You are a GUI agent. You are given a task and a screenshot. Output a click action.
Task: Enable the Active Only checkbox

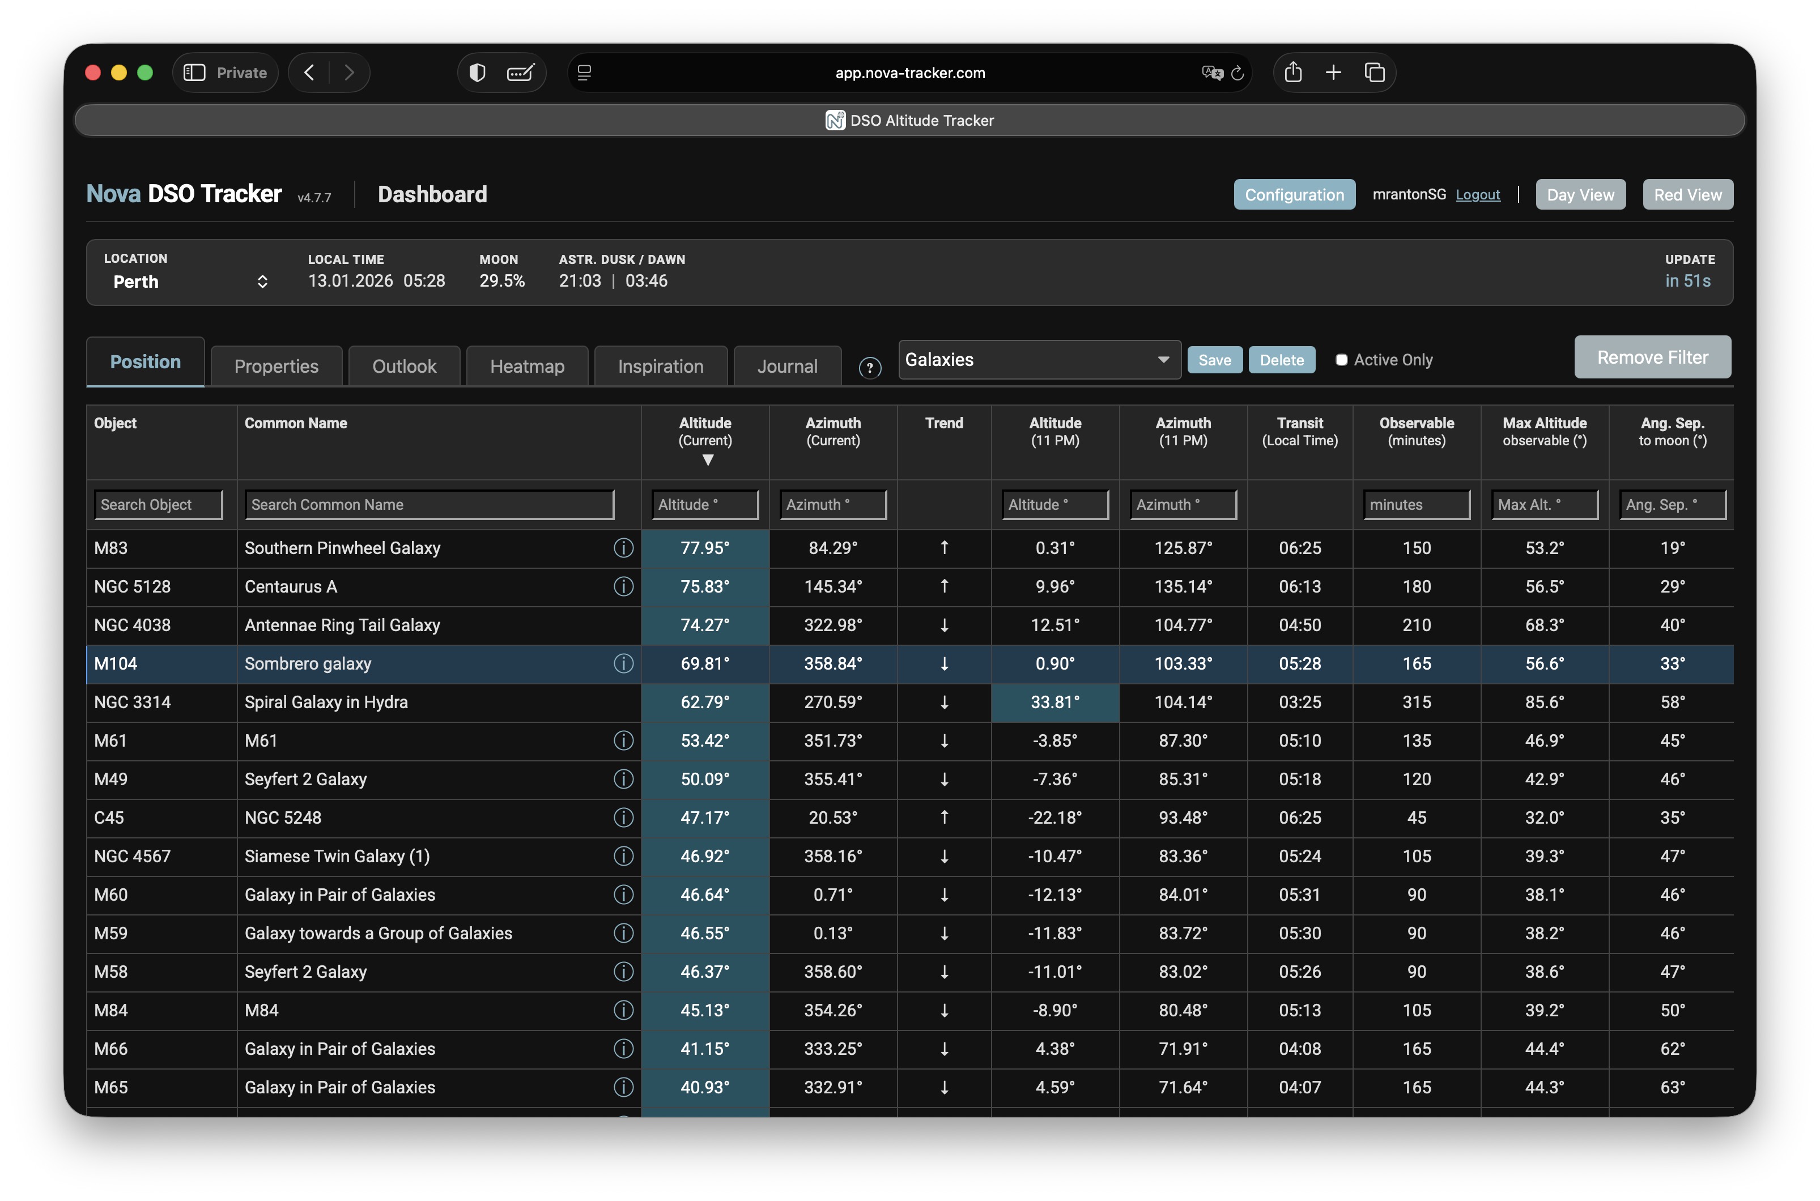pyautogui.click(x=1341, y=360)
